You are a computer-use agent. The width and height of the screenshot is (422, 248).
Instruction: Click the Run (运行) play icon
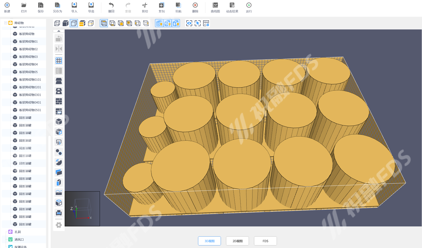249,5
